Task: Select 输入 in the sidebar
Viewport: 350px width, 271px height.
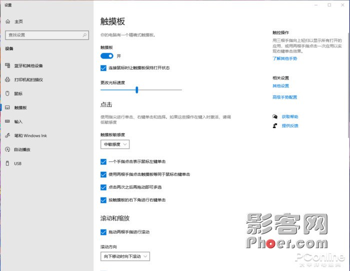Action: click(18, 122)
